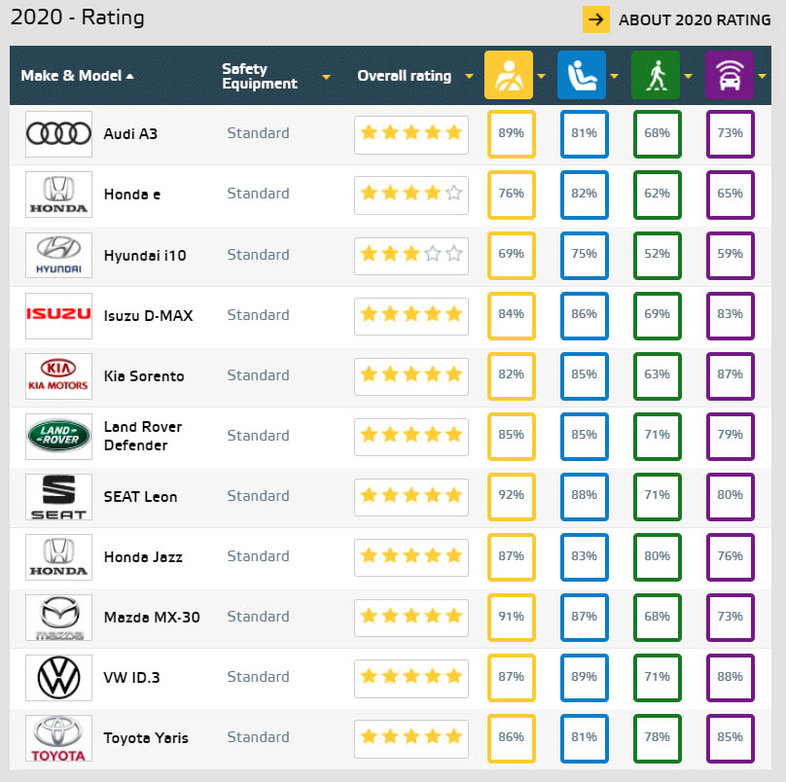Image resolution: width=786 pixels, height=782 pixels.
Task: Expand dropdown next to green pedestrian icon
Action: click(x=688, y=77)
